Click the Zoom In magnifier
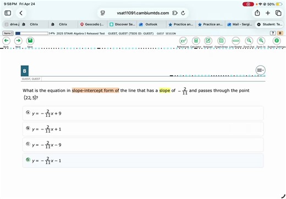Screen dimensions: 286x199 pos(261,41)
